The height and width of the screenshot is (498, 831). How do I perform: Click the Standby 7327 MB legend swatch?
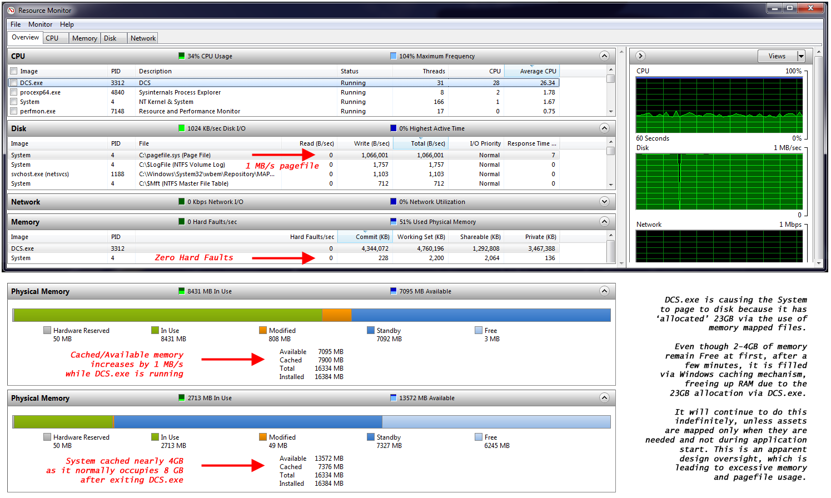pyautogui.click(x=371, y=437)
